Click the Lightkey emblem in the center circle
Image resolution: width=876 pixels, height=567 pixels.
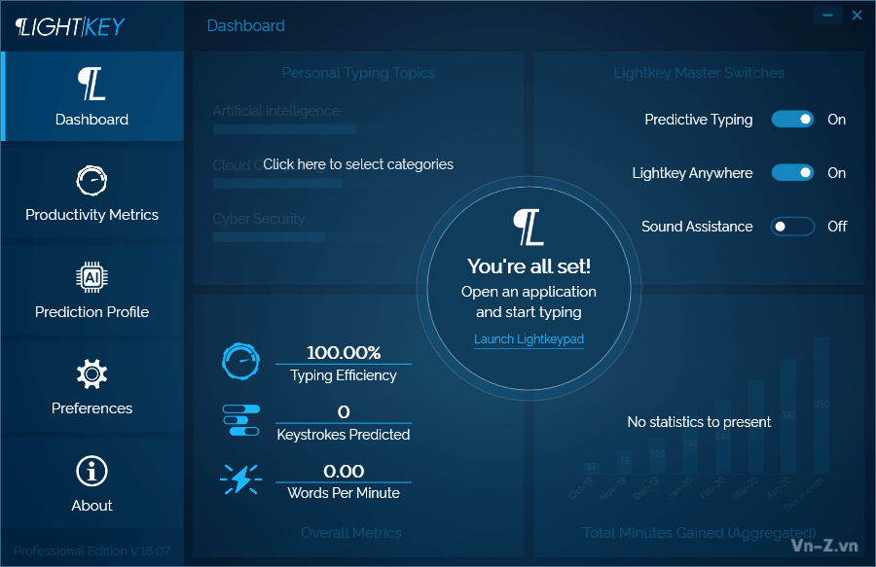point(529,228)
